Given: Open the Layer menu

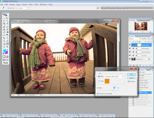Looking at the screenshot, I should coord(18,5).
